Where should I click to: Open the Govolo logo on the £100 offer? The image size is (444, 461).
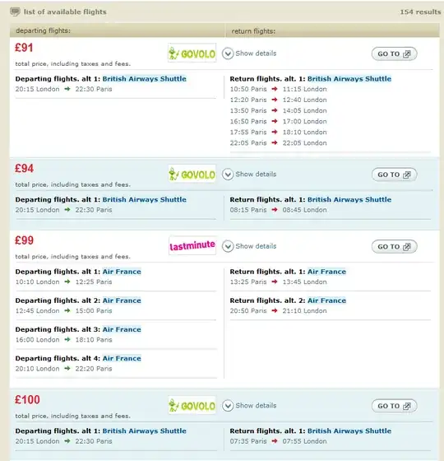[192, 405]
